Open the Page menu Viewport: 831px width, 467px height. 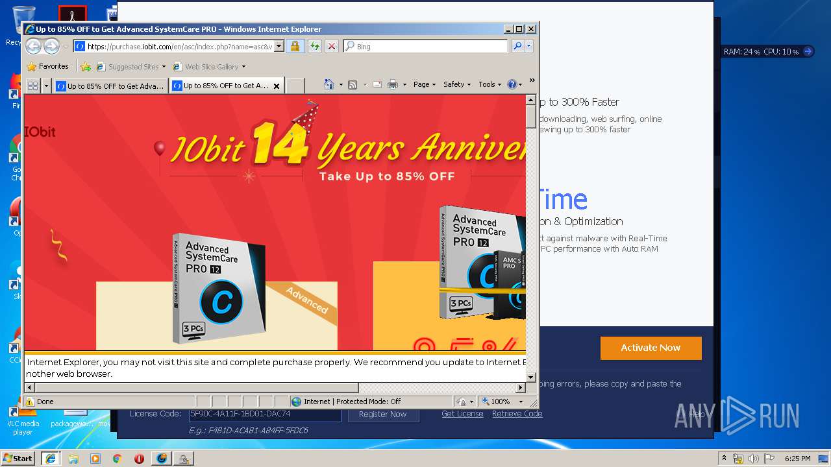coord(425,84)
